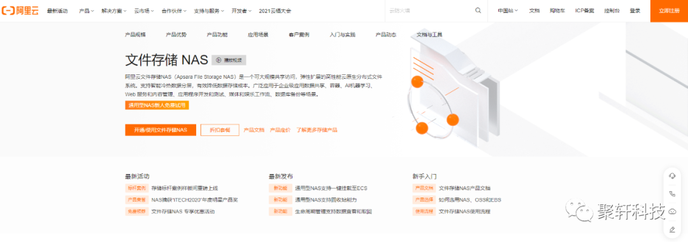Click the cloud assistant icon in sidebar
688x242 pixels.
click(x=672, y=212)
